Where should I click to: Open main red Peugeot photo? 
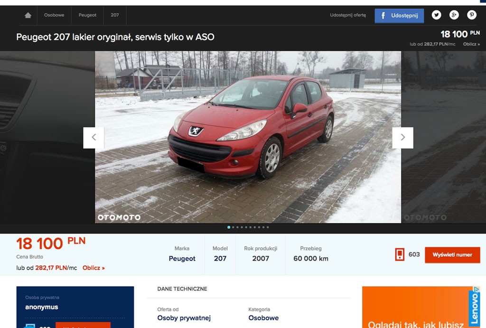[248, 137]
